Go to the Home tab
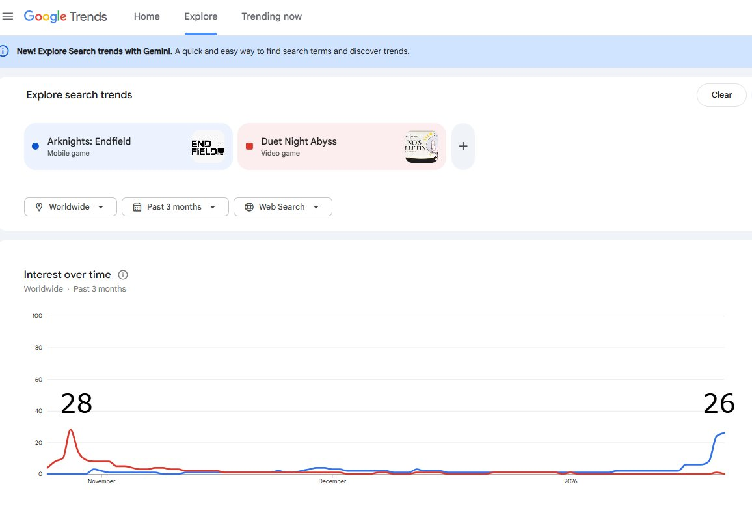 click(x=147, y=16)
